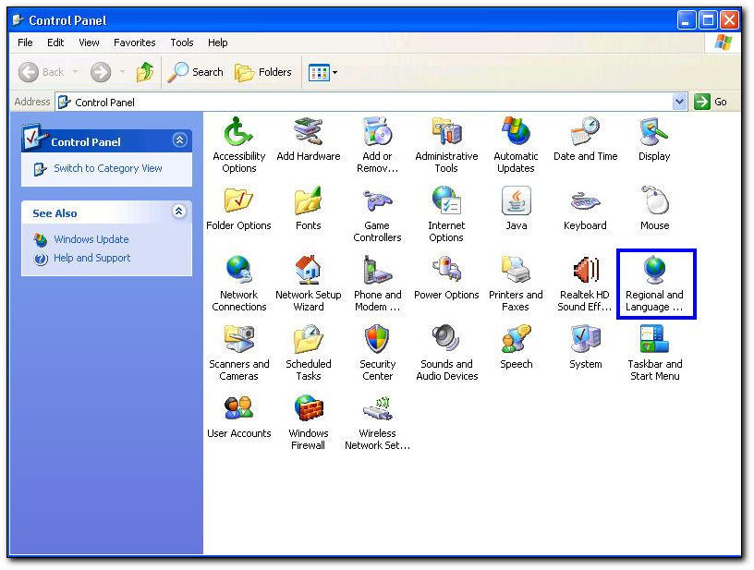Click the Back toolbar button
Screen dimensions: 754x570
point(41,72)
